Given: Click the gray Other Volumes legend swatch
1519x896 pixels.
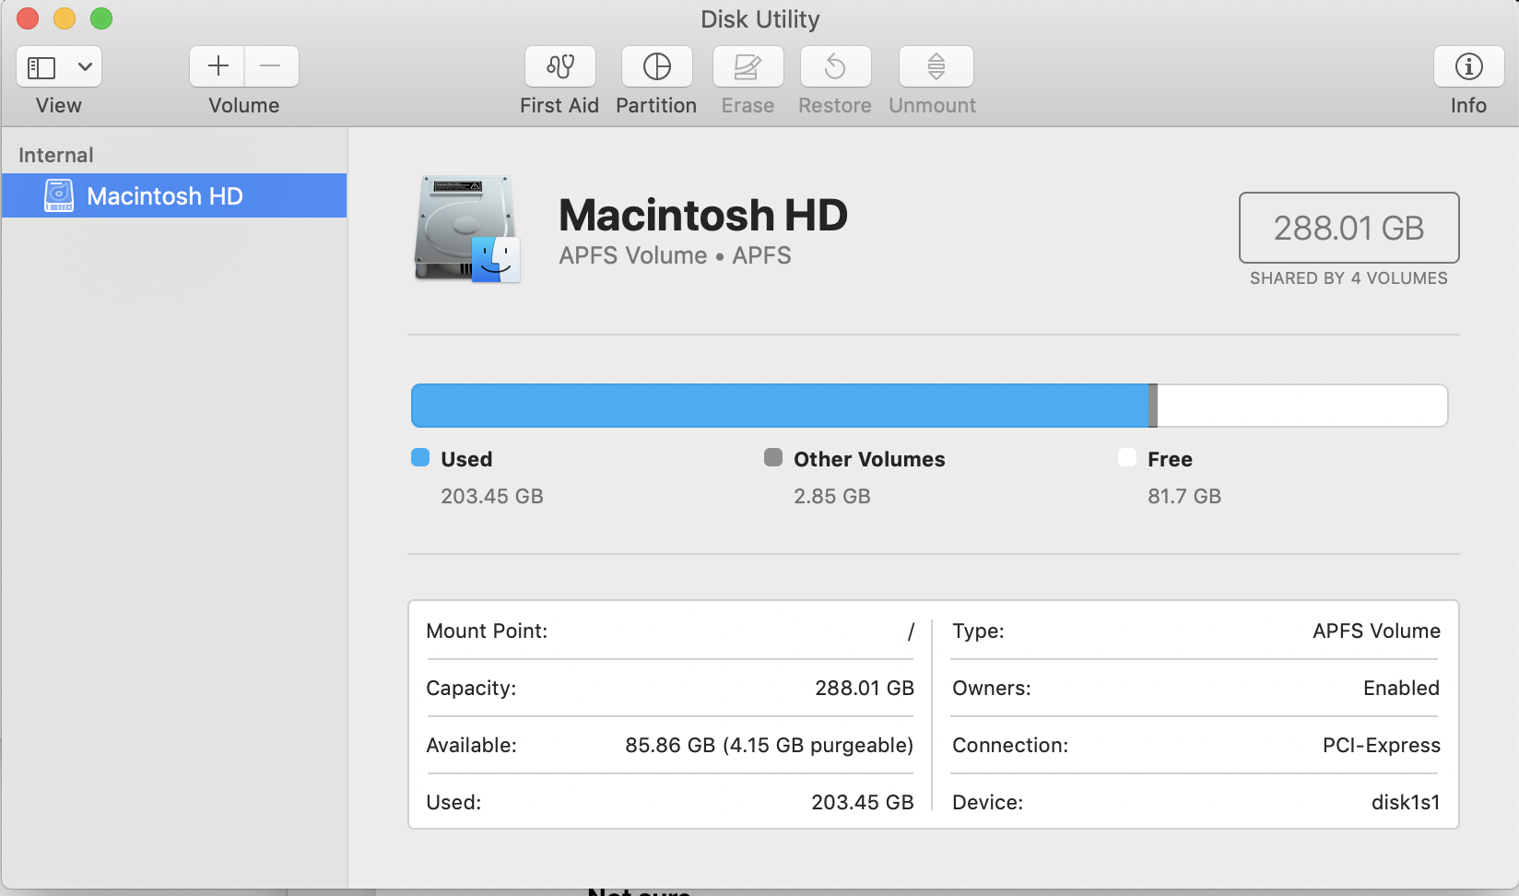Looking at the screenshot, I should click(773, 458).
